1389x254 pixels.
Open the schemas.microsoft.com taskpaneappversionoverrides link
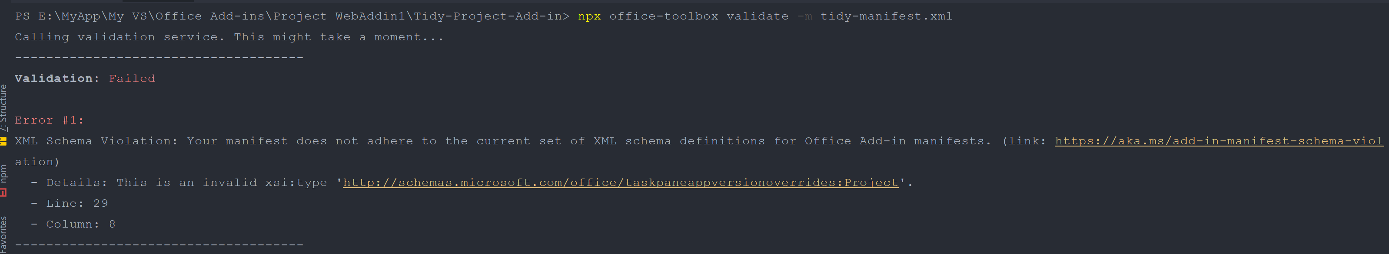point(620,182)
